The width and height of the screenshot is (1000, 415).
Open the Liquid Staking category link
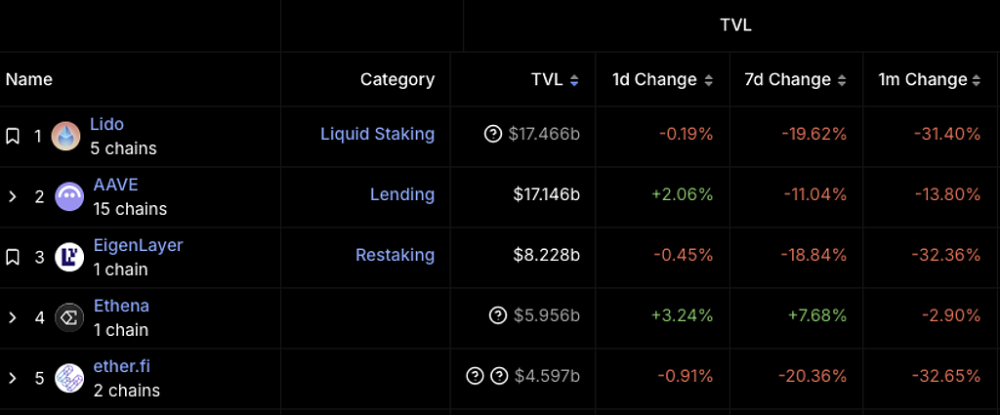tap(377, 134)
